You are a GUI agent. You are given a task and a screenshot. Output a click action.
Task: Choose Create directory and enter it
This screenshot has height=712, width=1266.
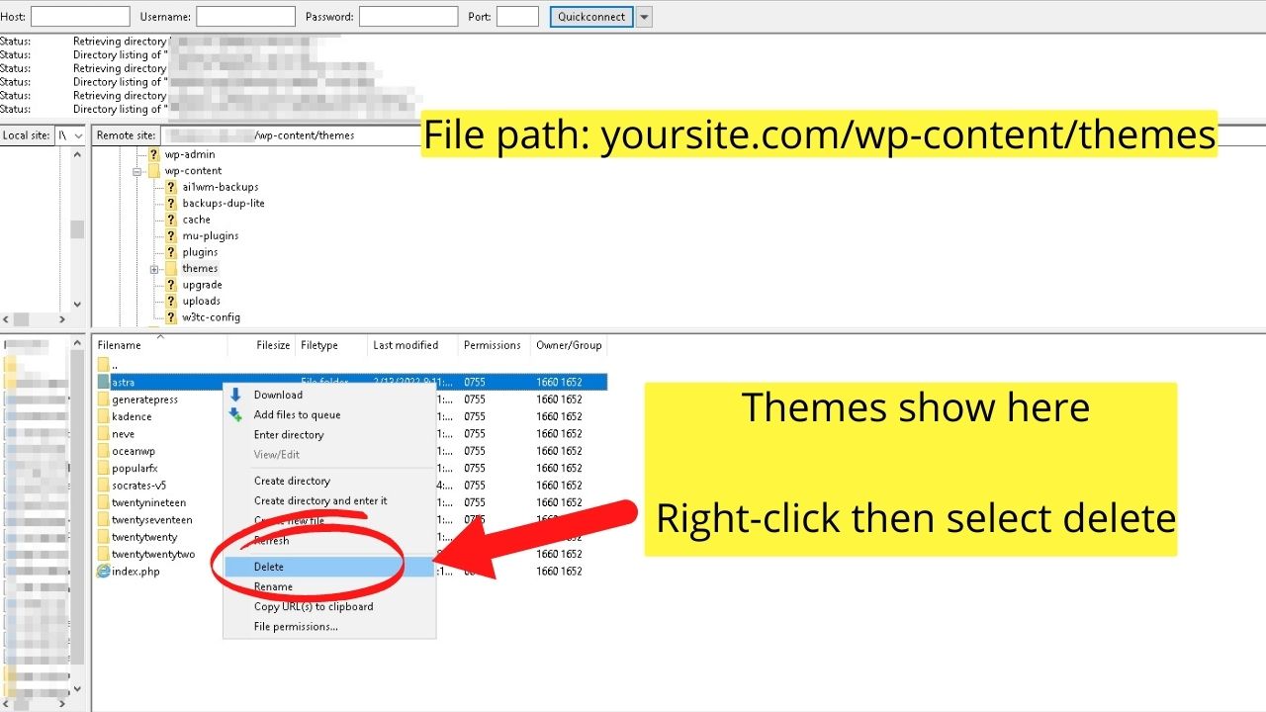click(x=328, y=500)
